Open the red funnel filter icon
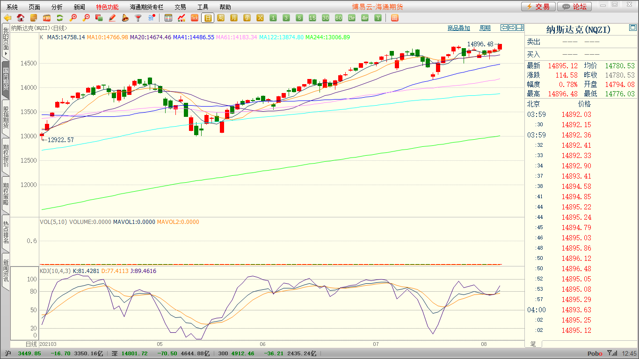This screenshot has width=639, height=359. pyautogui.click(x=138, y=18)
